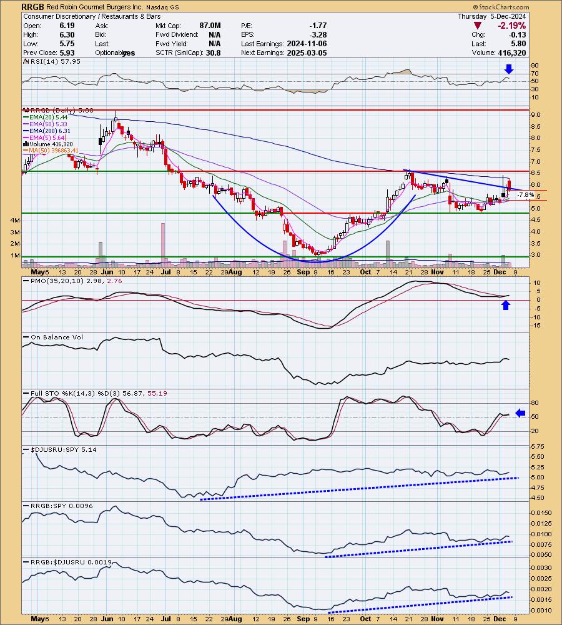Click the Prev Close value 5.93

tap(67, 52)
